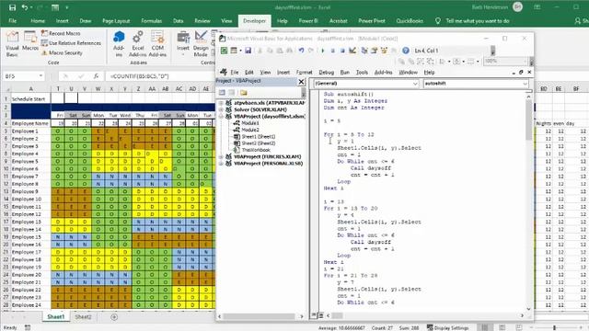Viewport: 589px width, 331px height.
Task: Open VBA Debug menu
Action: (x=326, y=72)
